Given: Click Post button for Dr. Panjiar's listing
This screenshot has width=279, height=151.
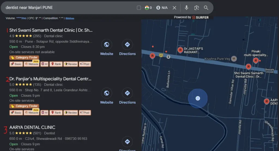Looking at the screenshot, I should (x=85, y=113).
